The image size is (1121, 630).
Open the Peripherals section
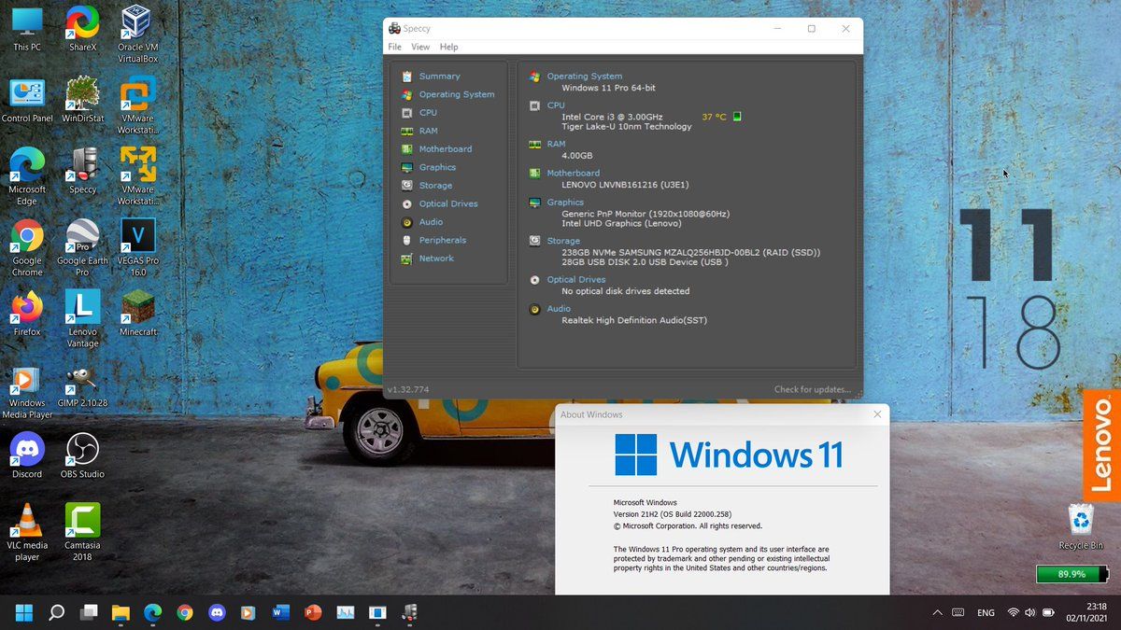pos(442,241)
